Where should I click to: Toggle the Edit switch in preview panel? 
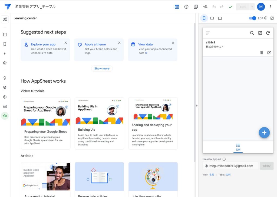coord(252,18)
